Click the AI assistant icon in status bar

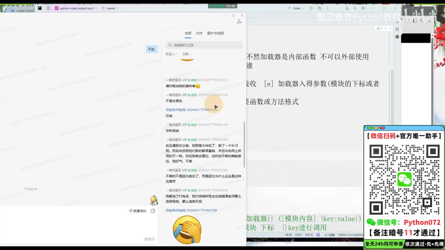click(x=318, y=235)
